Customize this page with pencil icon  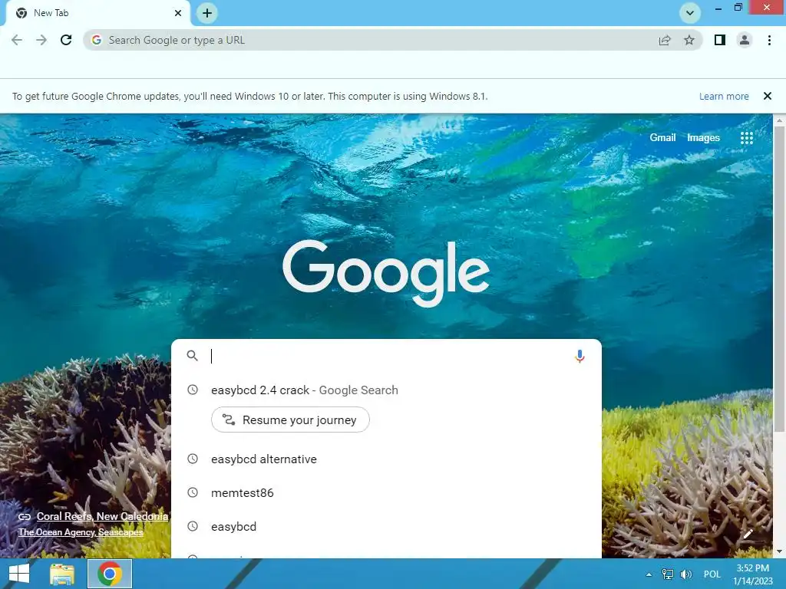coord(748,534)
